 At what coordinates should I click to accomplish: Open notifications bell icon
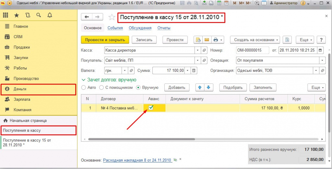(50, 15)
